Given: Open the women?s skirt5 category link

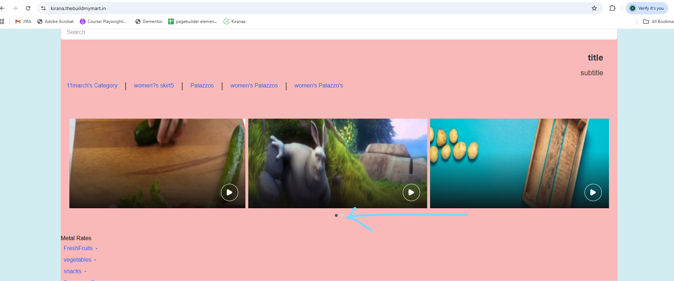Looking at the screenshot, I should [154, 86].
